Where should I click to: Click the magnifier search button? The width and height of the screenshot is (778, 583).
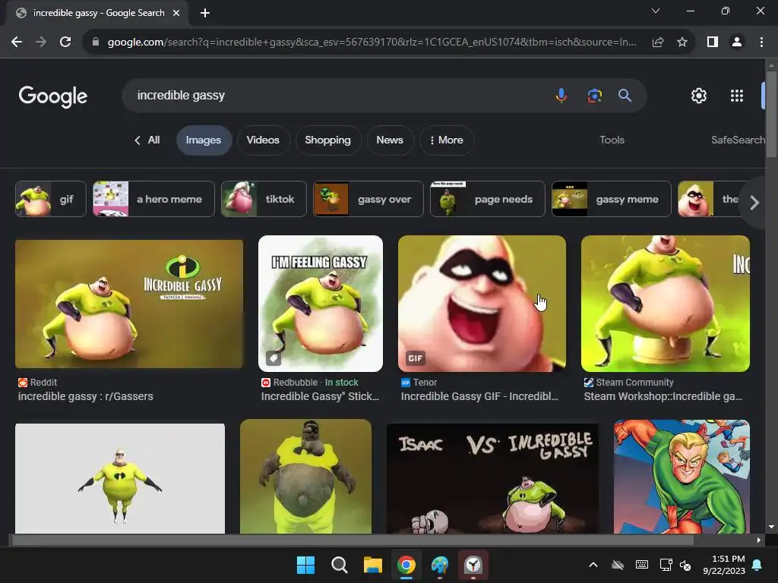click(x=625, y=95)
